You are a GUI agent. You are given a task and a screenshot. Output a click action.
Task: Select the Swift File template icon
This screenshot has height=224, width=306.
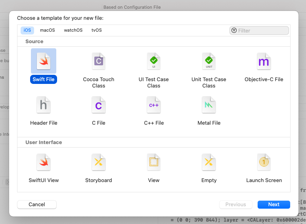(44, 61)
